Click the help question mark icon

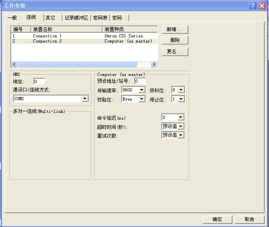click(253, 6)
